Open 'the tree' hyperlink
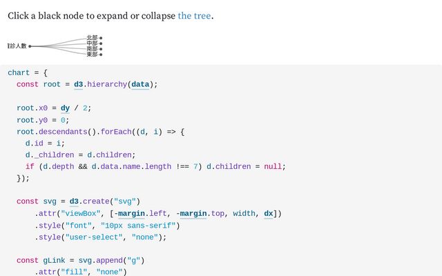The height and width of the screenshot is (276, 442). coord(194,15)
